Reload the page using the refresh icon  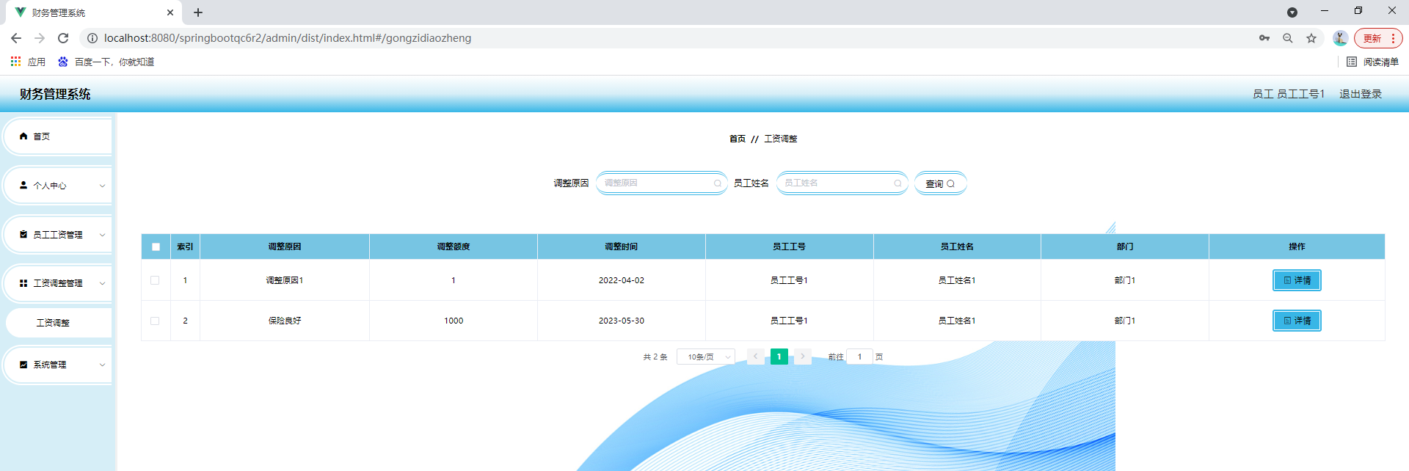coord(63,38)
